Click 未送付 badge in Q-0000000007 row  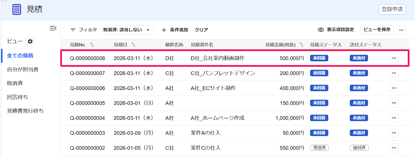point(359,73)
